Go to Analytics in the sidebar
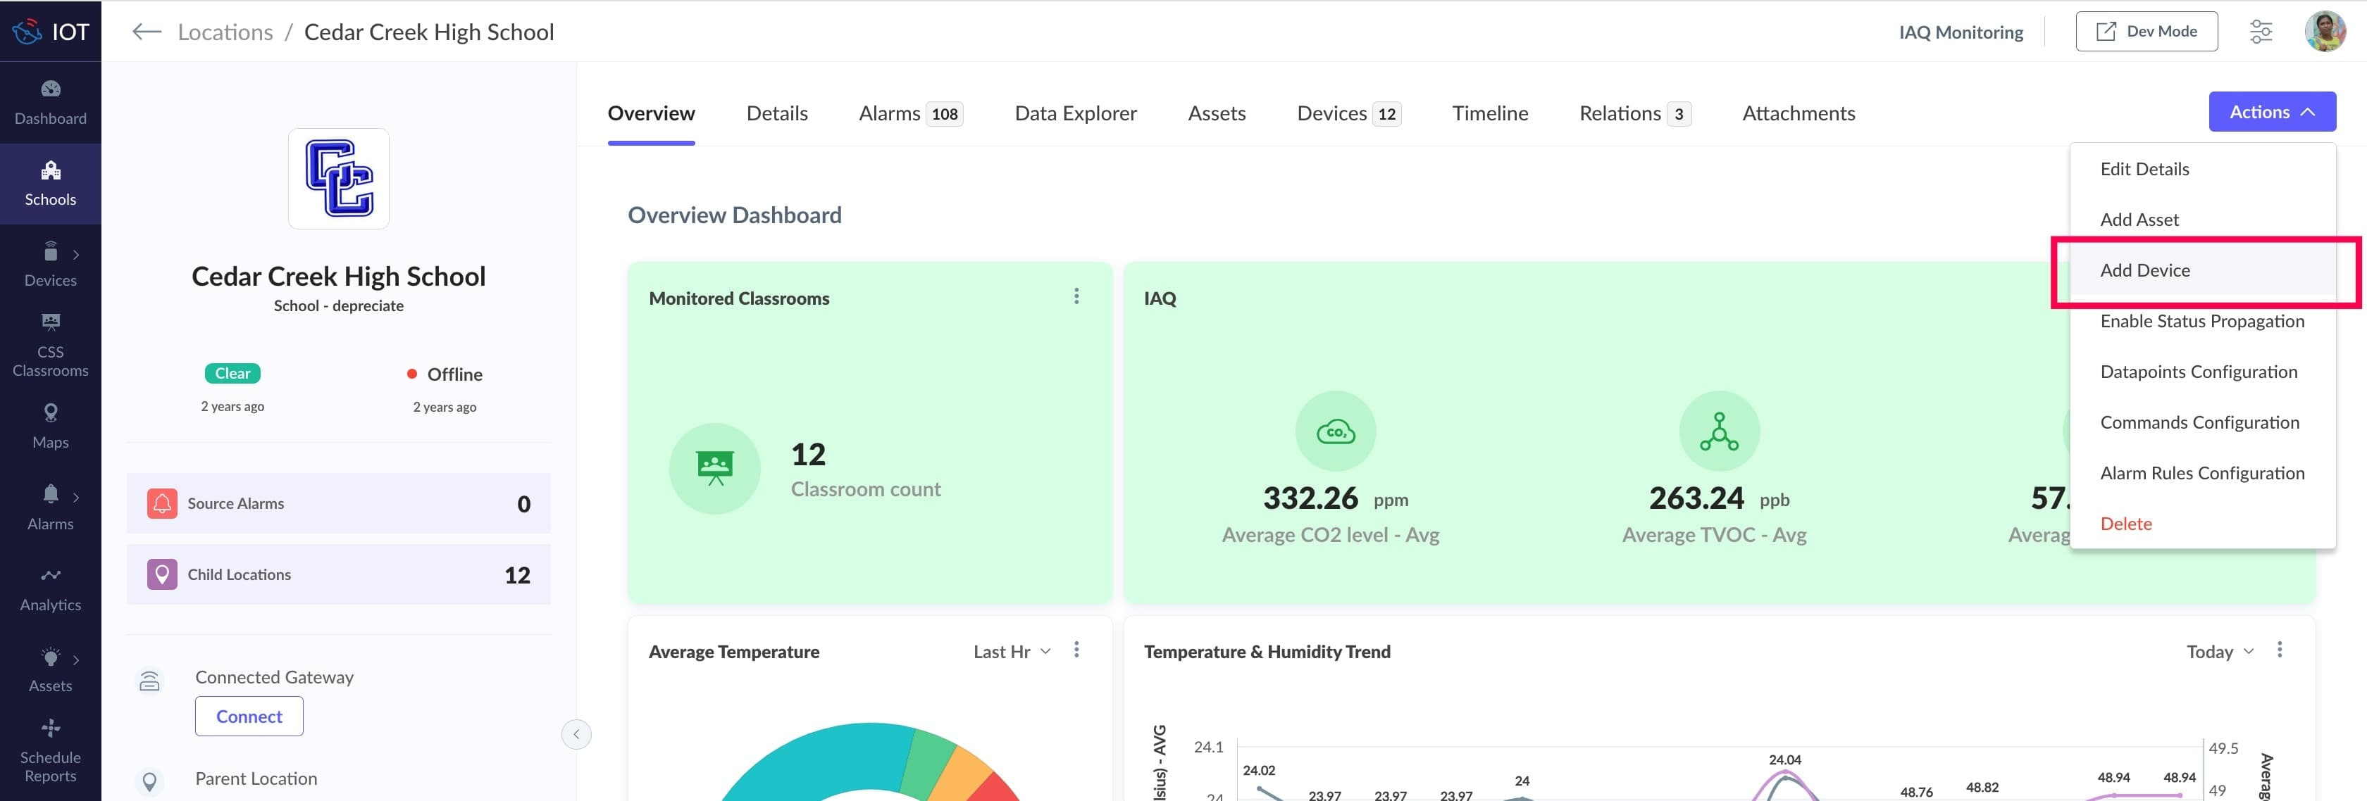This screenshot has height=801, width=2367. click(x=51, y=589)
